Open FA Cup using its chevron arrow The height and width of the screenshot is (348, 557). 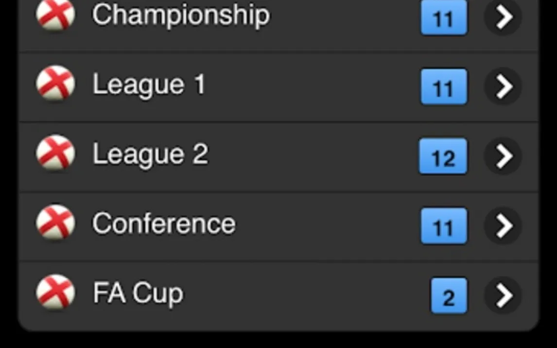point(503,295)
